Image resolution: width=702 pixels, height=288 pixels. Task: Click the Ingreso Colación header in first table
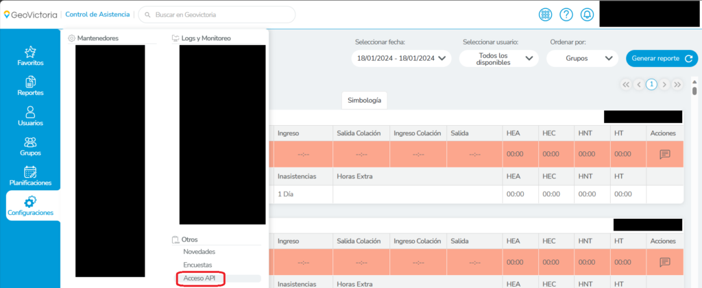coord(417,133)
